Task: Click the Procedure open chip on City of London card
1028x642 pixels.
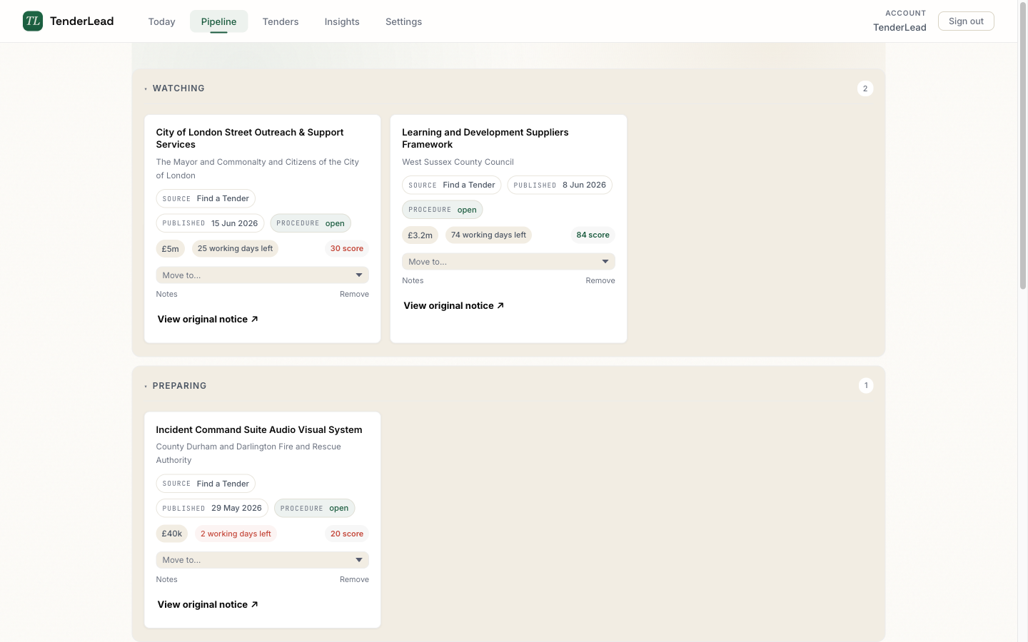Action: click(x=311, y=223)
